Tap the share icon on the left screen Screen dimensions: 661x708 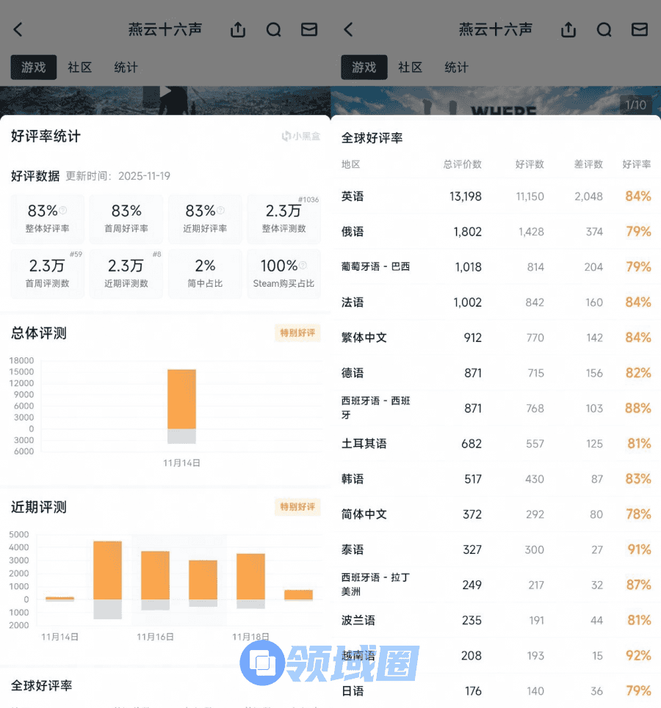click(237, 29)
